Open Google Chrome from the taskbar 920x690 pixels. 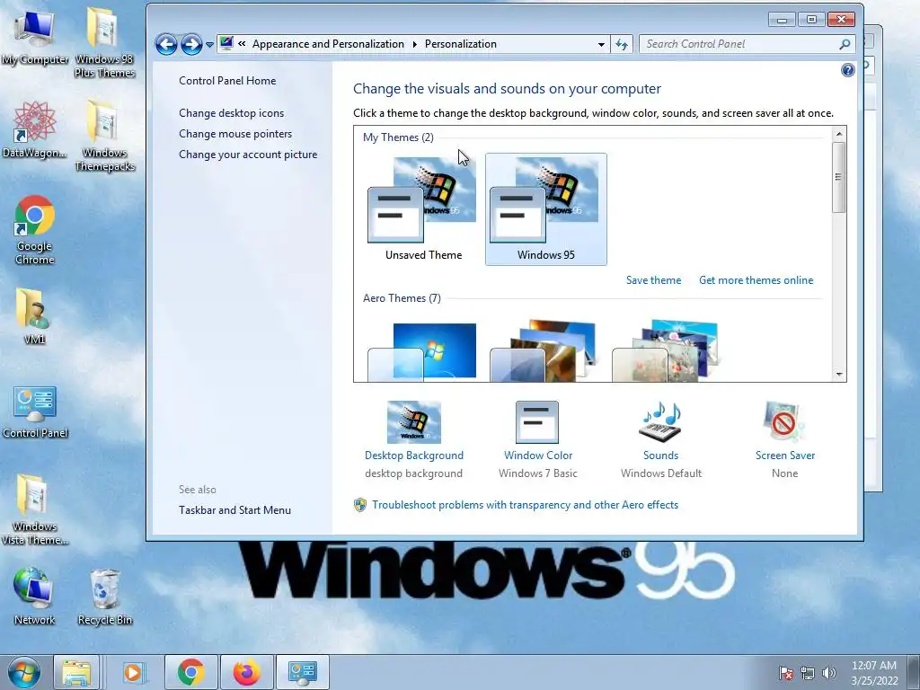coord(190,672)
